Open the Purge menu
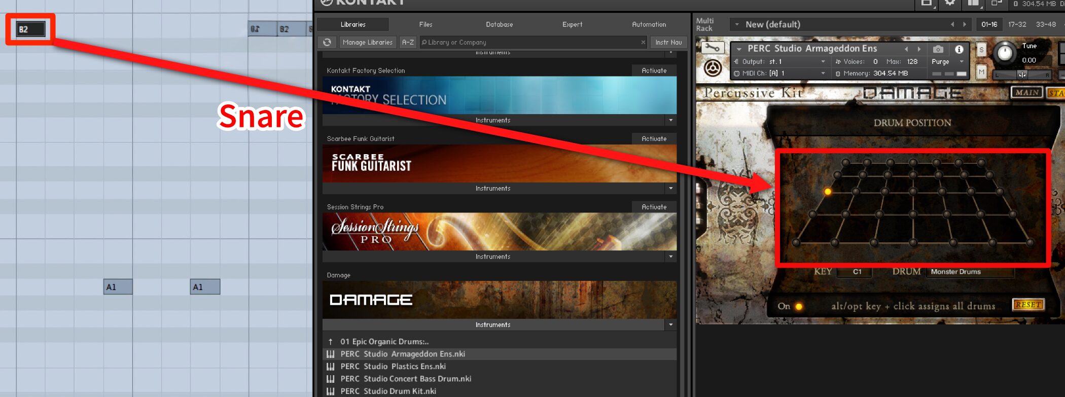 pos(947,61)
